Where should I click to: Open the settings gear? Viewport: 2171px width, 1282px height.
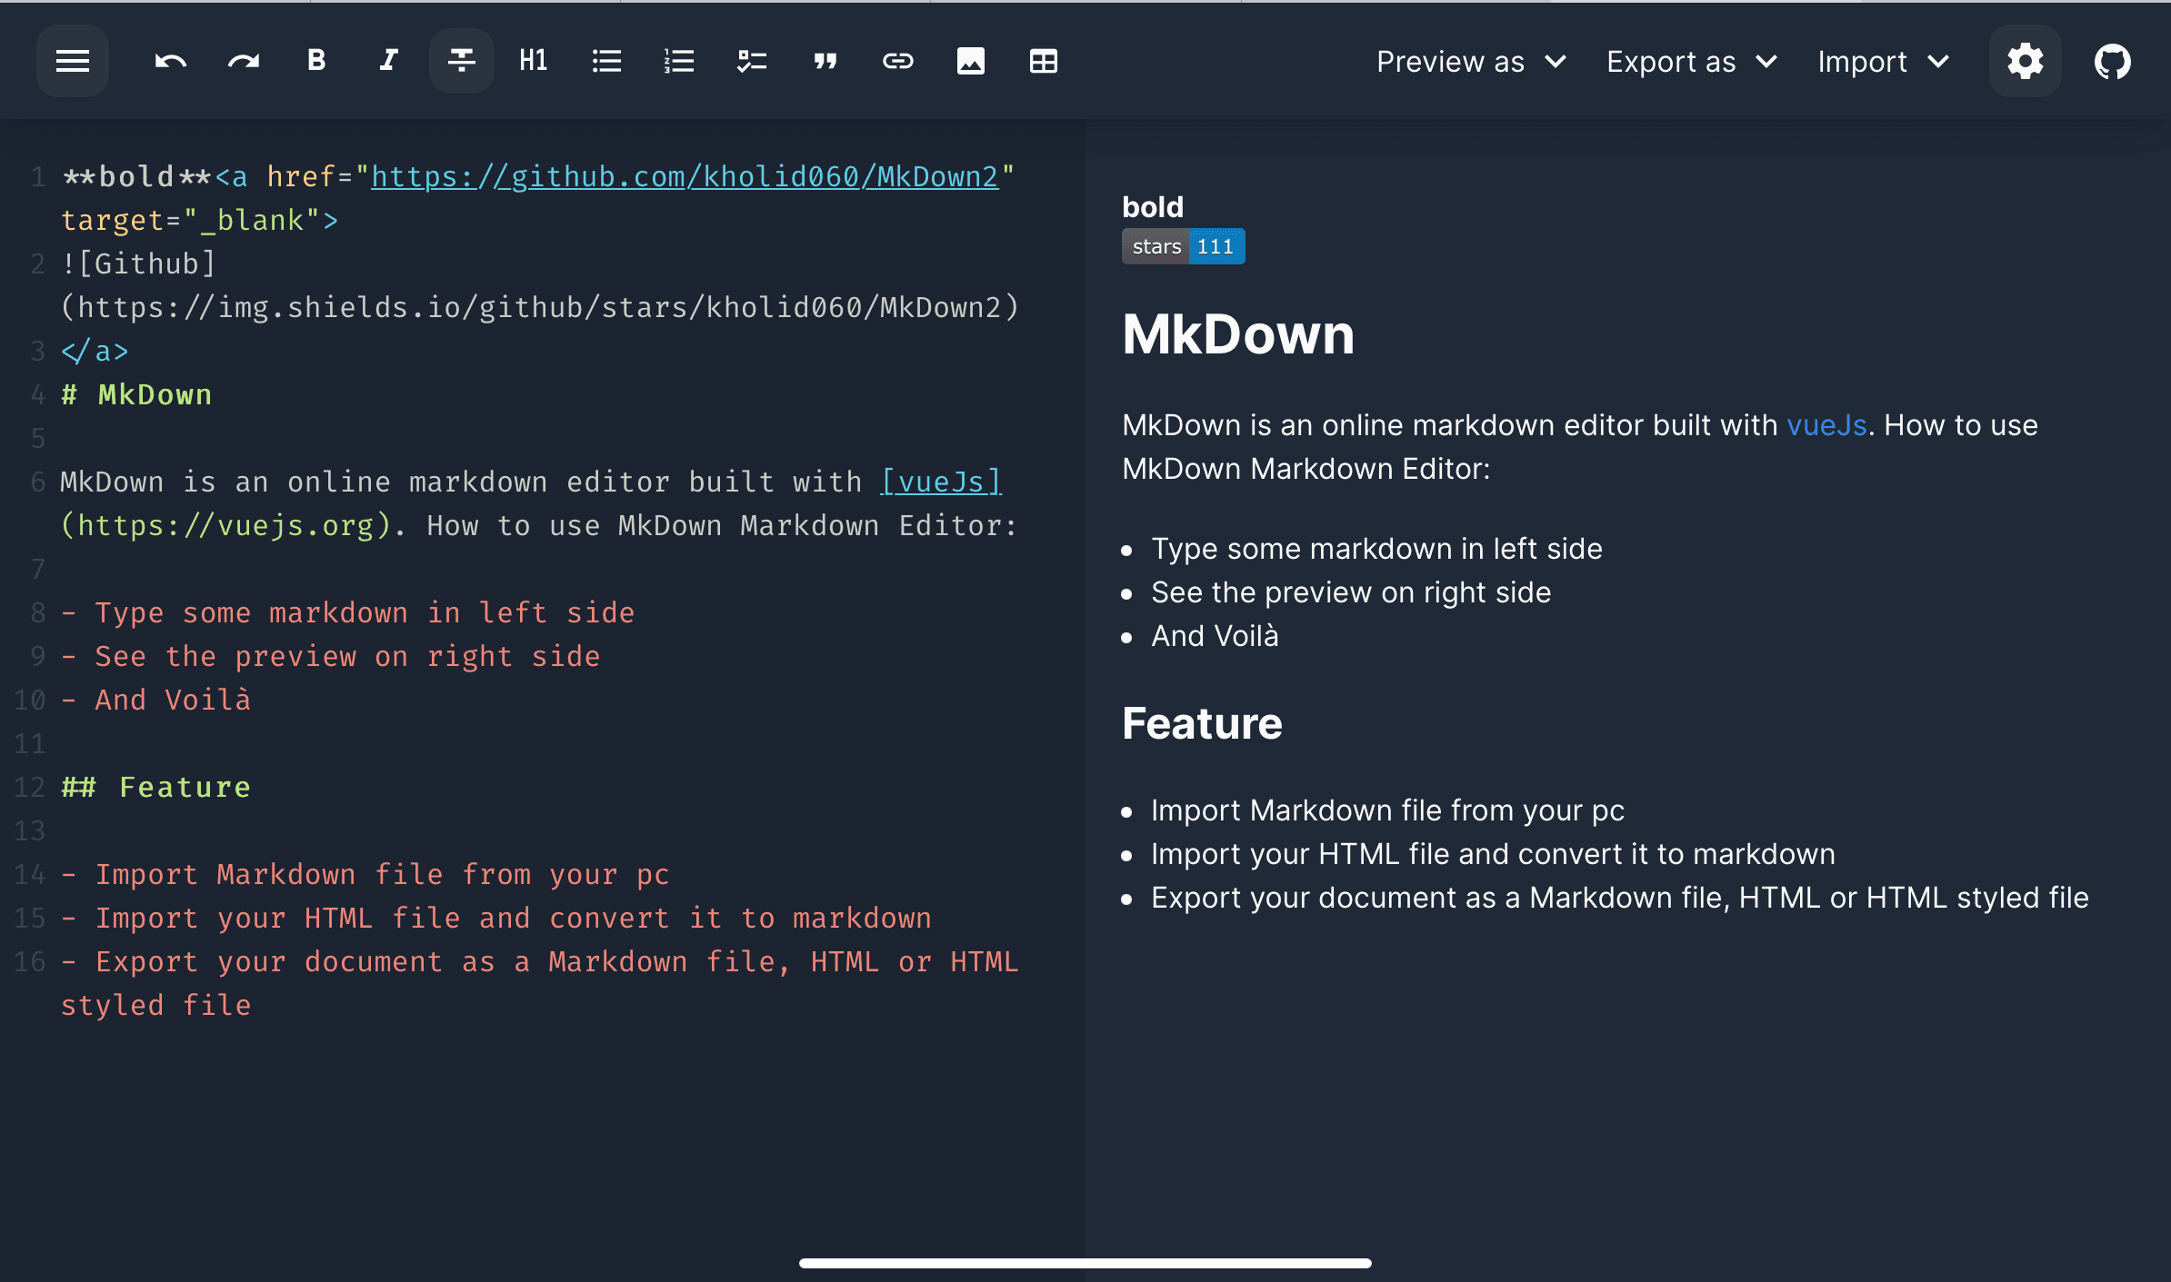pyautogui.click(x=2026, y=61)
